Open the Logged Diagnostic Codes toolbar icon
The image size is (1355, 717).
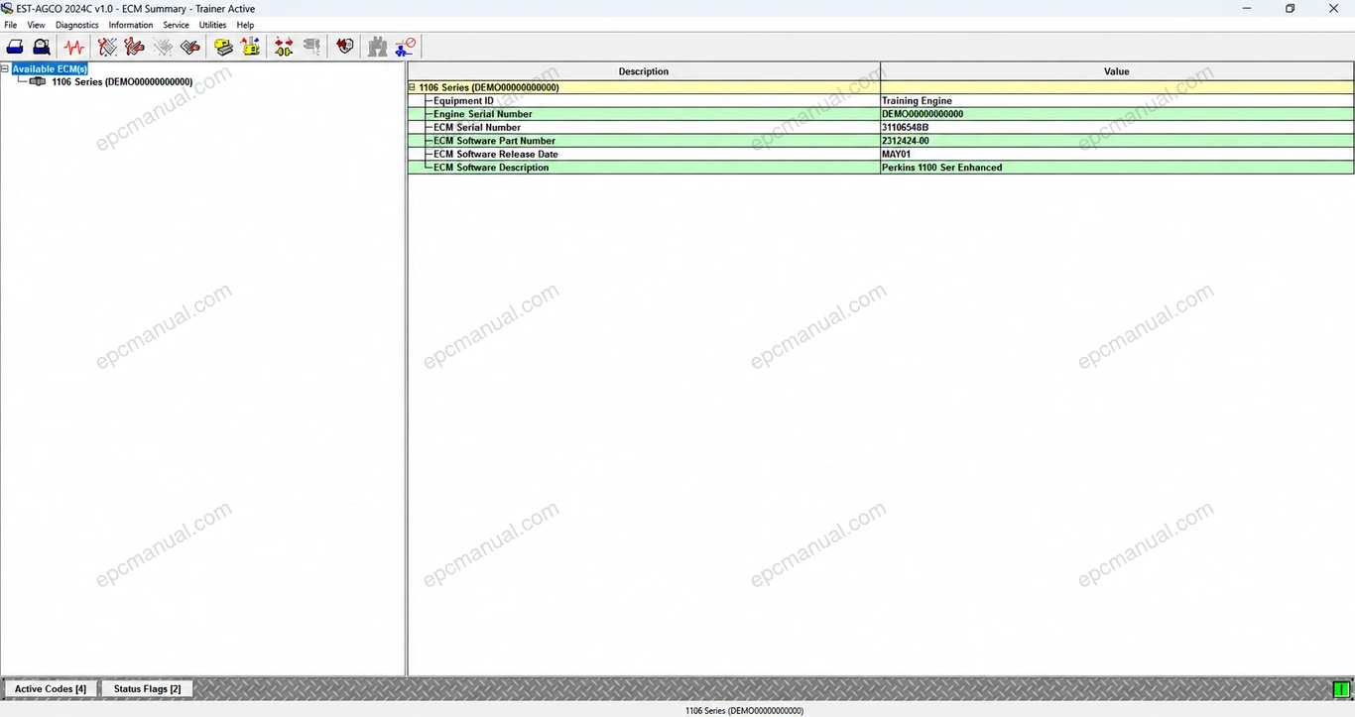click(135, 47)
